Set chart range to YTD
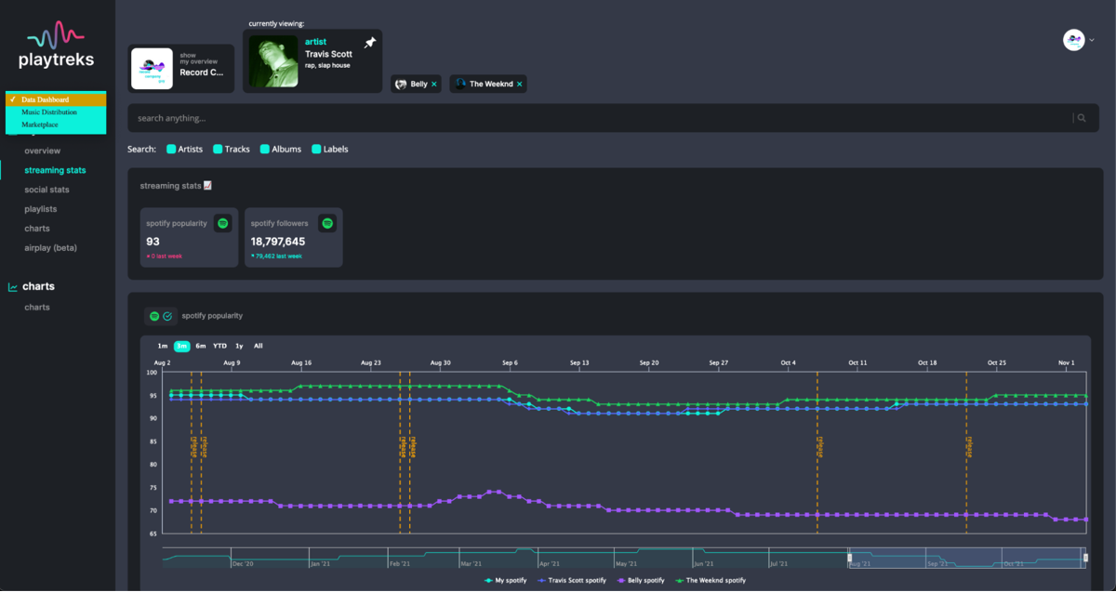The height and width of the screenshot is (592, 1116). (x=219, y=346)
